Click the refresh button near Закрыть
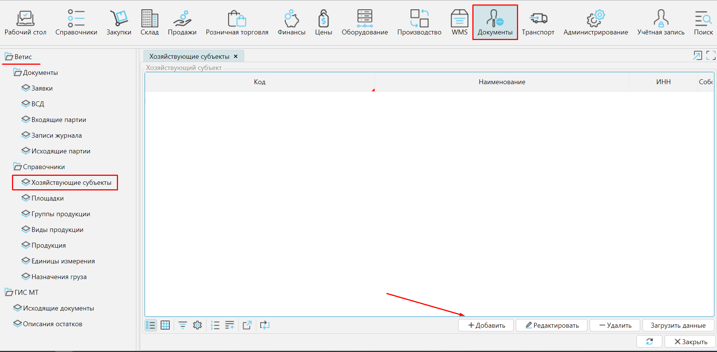The width and height of the screenshot is (717, 352). pyautogui.click(x=649, y=342)
